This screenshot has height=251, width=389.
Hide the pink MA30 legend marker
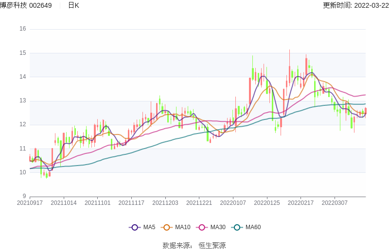pyautogui.click(x=202, y=227)
